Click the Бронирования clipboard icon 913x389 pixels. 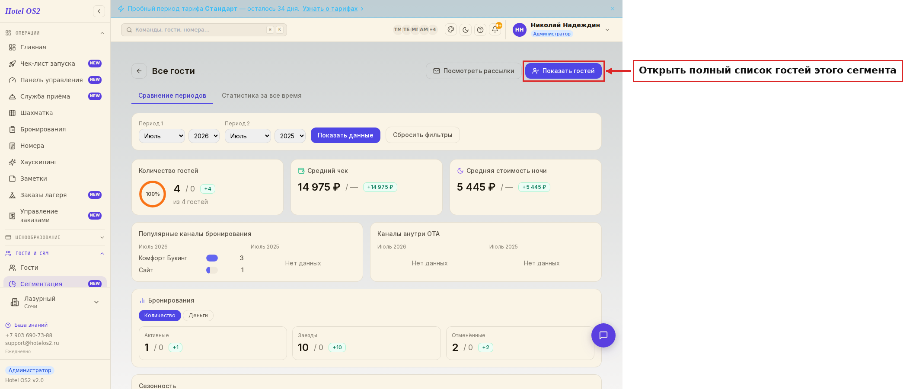click(12, 129)
